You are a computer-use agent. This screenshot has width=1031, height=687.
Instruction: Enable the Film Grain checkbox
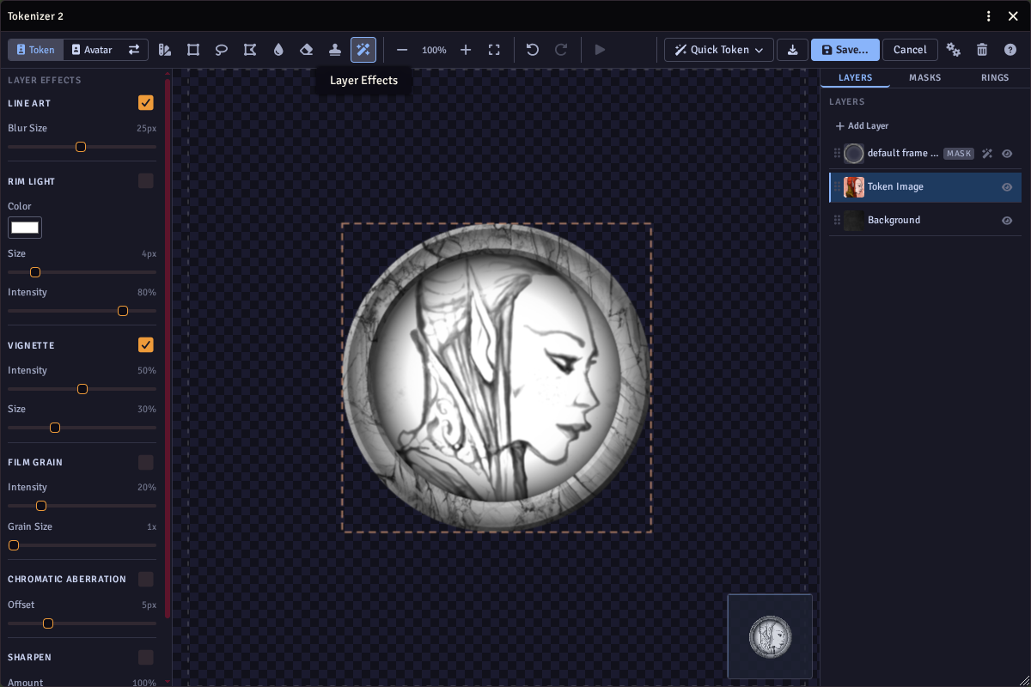(146, 462)
